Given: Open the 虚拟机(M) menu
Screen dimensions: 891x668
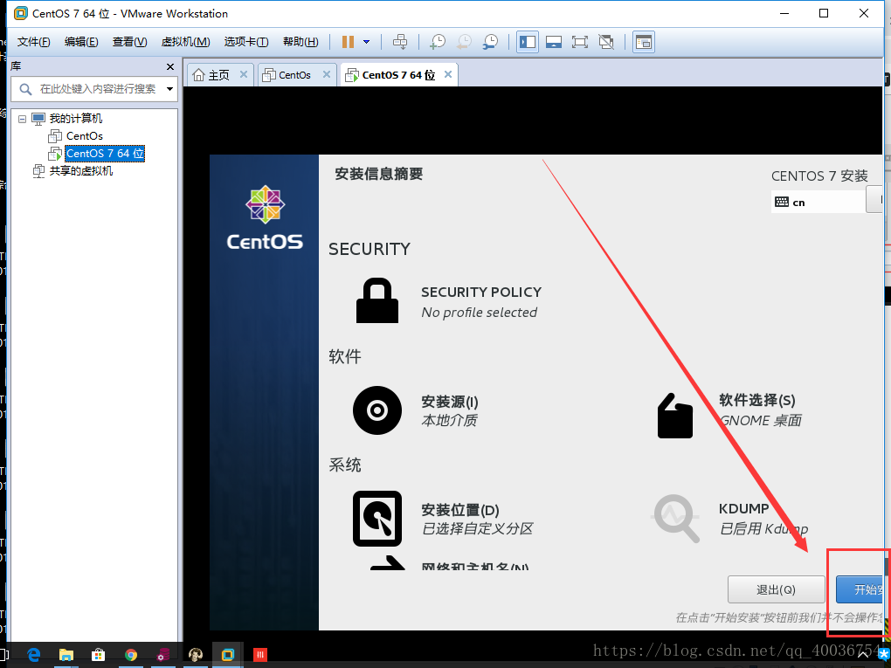Looking at the screenshot, I should coord(186,42).
